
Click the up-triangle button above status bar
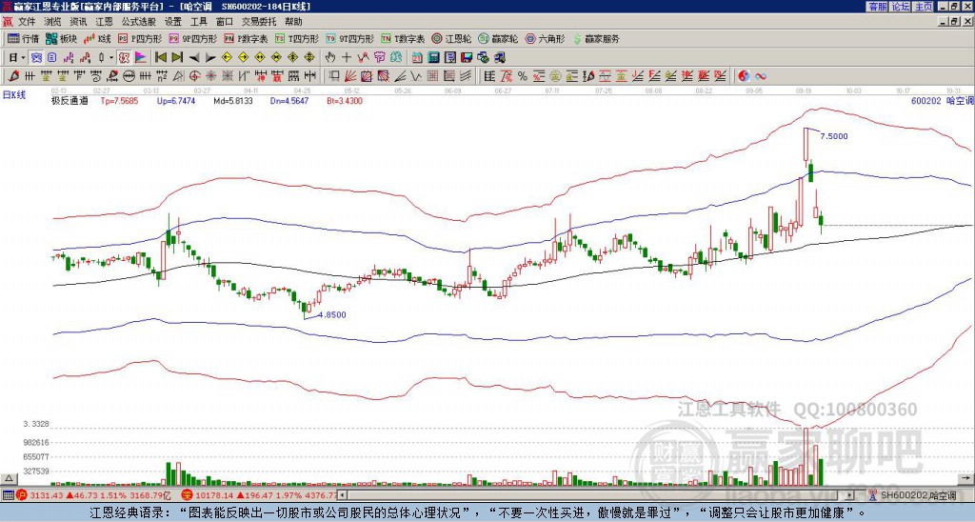coord(9,478)
